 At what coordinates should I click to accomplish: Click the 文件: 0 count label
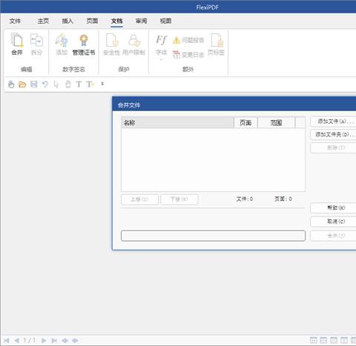click(x=245, y=199)
